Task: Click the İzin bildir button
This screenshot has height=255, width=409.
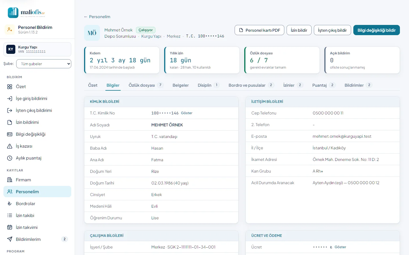Action: [299, 30]
